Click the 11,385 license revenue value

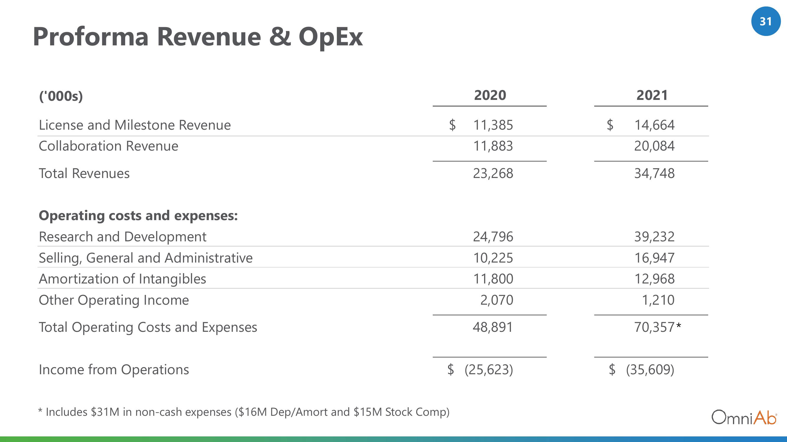coord(493,125)
